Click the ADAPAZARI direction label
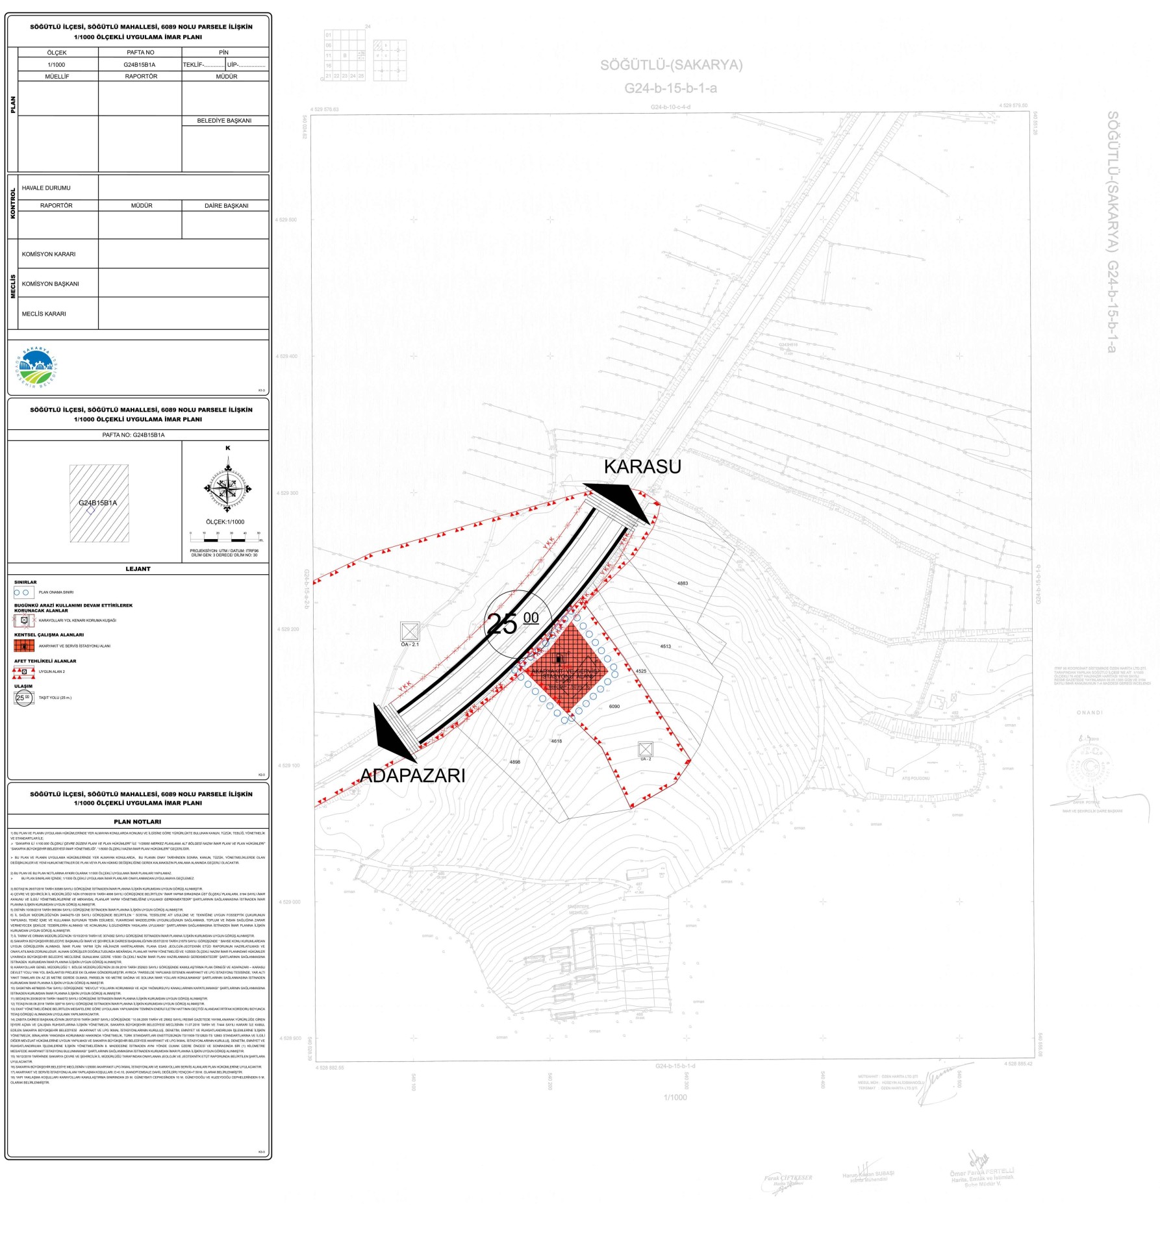Image resolution: width=1160 pixels, height=1247 pixels. (x=412, y=775)
